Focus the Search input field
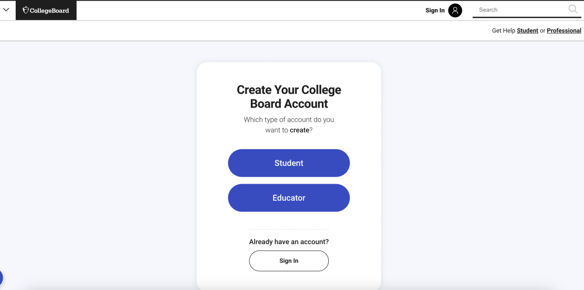Viewport: 584px width, 290px height. tap(519, 10)
